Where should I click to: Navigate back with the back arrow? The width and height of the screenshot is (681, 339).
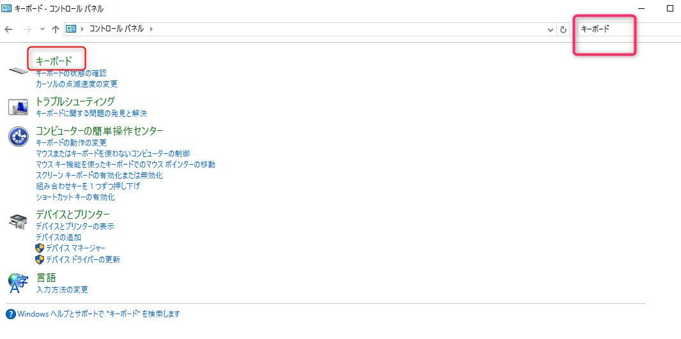(9, 29)
